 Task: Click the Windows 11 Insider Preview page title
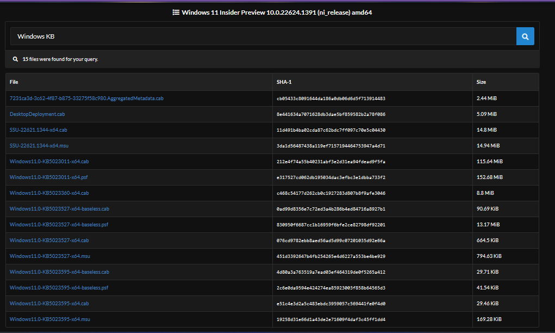277,13
